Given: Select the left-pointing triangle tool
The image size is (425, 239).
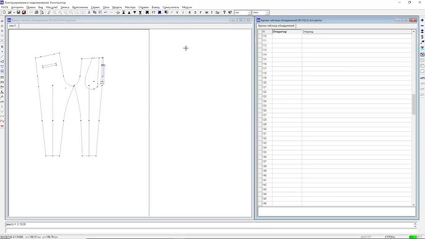Looking at the screenshot, I should (x=2, y=61).
